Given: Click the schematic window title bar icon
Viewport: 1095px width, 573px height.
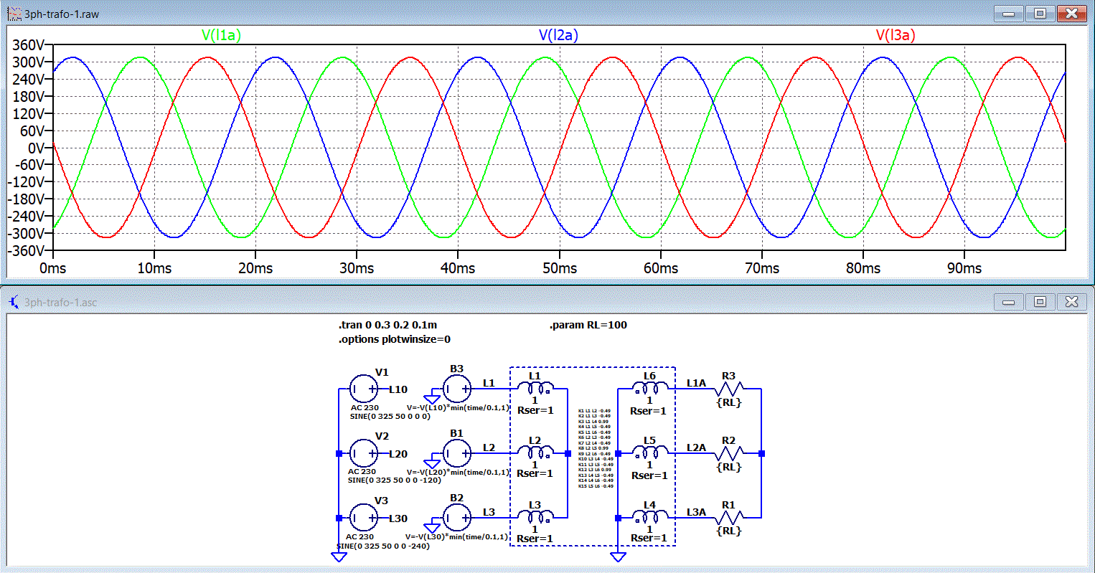Looking at the screenshot, I should (x=14, y=302).
